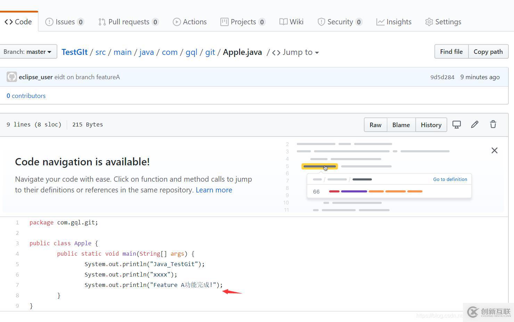Click the Blame button
514x322 pixels.
(x=401, y=125)
